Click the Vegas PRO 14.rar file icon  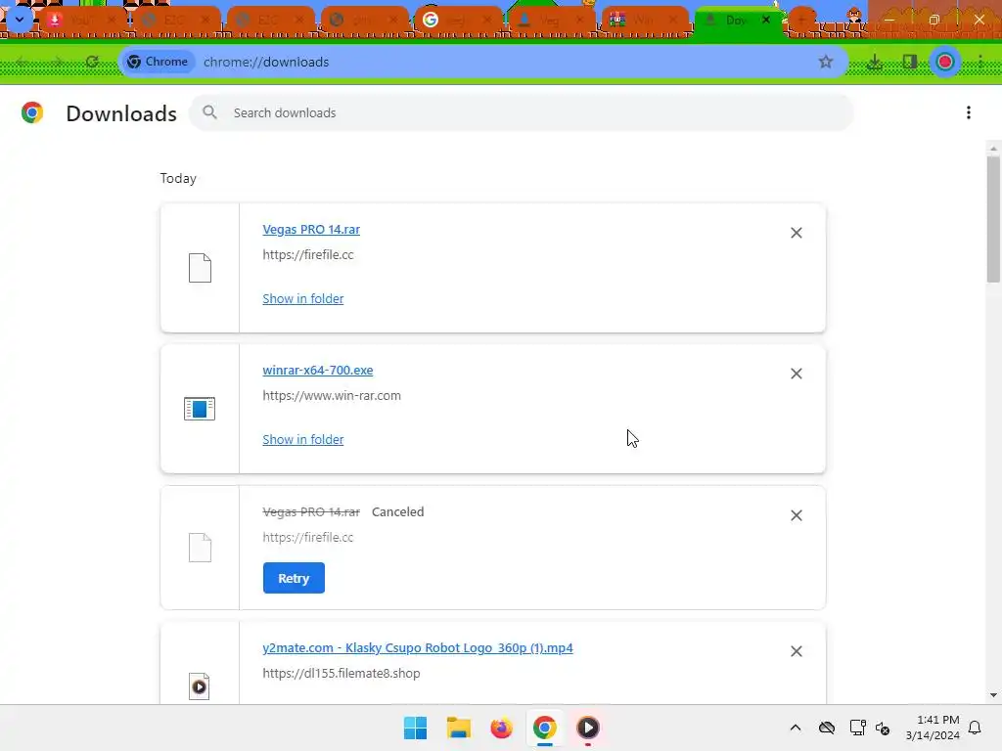point(200,268)
